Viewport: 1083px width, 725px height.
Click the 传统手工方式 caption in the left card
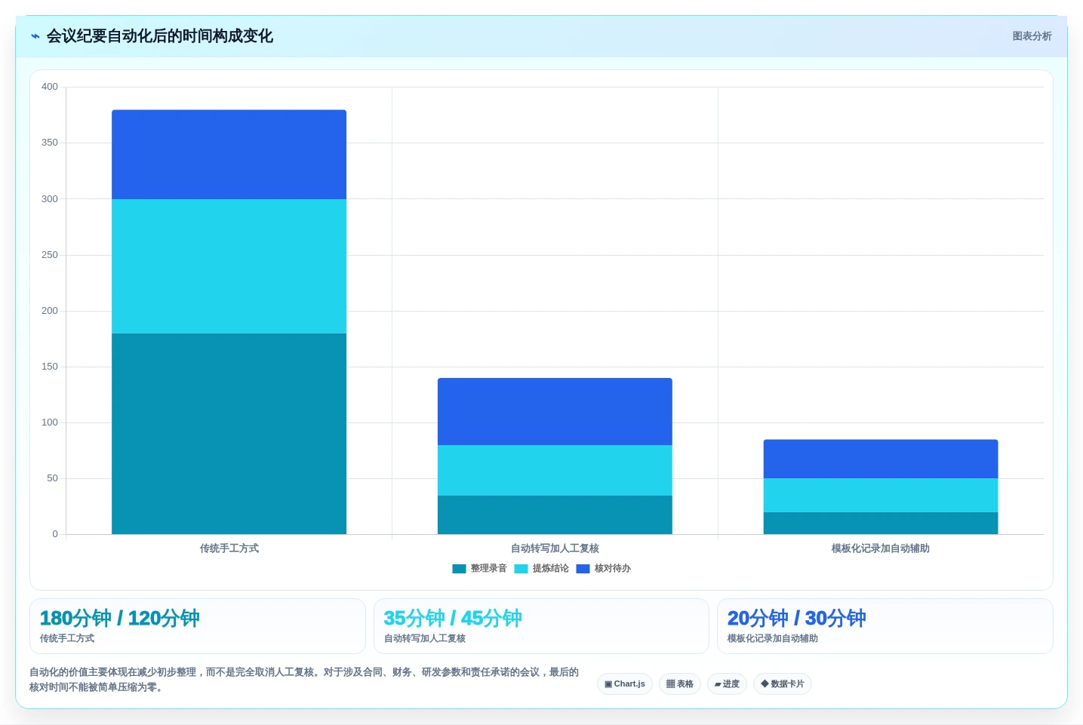[67, 638]
